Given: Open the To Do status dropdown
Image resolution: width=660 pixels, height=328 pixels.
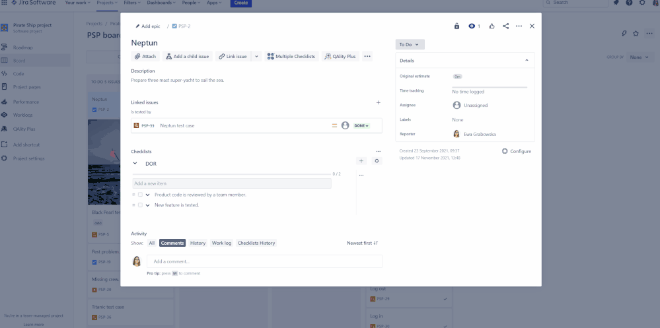Looking at the screenshot, I should click(410, 45).
